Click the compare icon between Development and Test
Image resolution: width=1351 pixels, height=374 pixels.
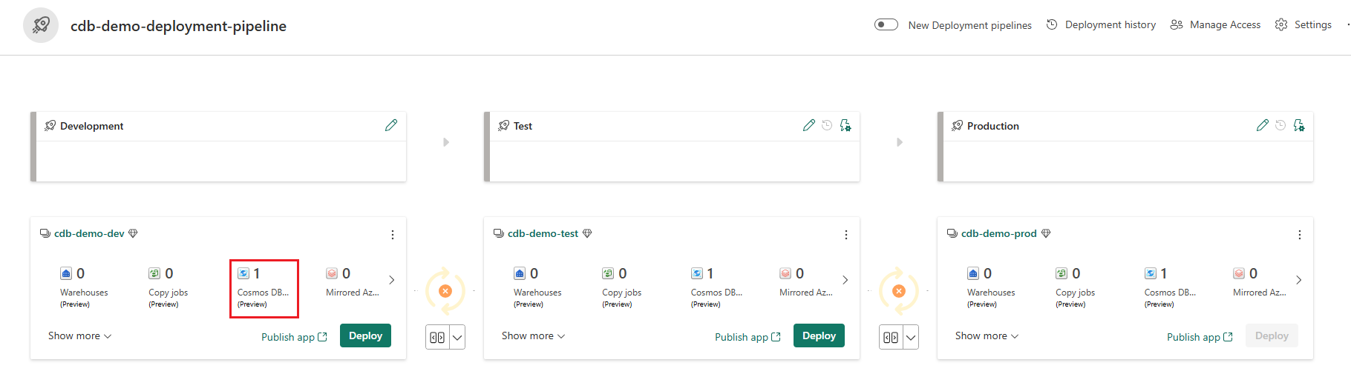437,338
